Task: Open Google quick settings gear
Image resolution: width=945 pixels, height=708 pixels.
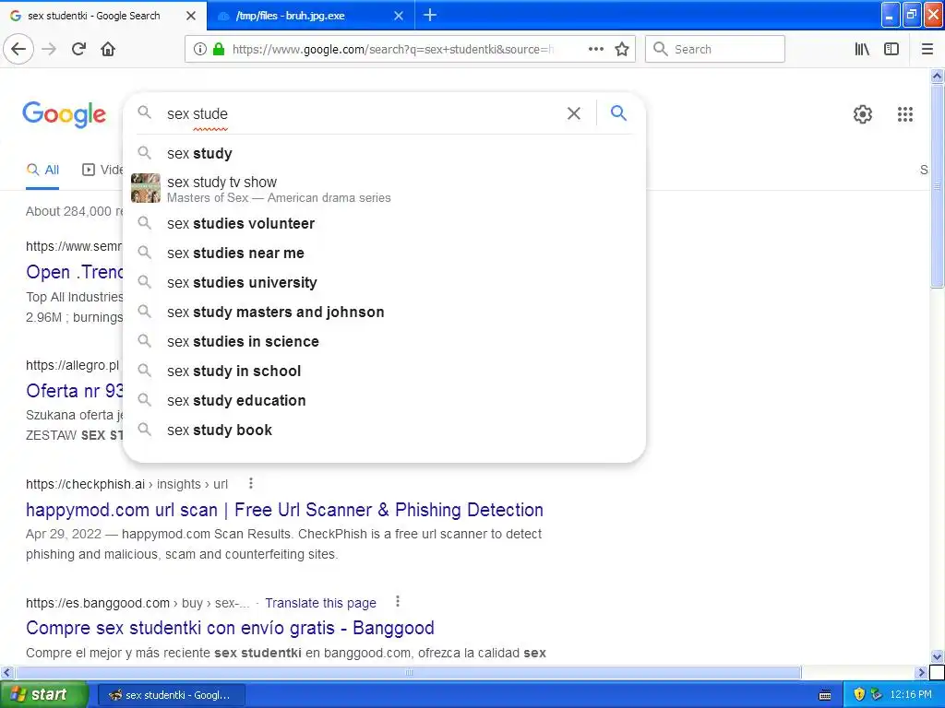Action: click(x=863, y=113)
